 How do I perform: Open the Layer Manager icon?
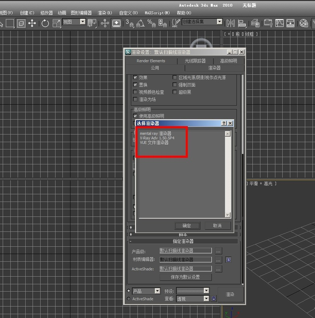tap(255, 23)
